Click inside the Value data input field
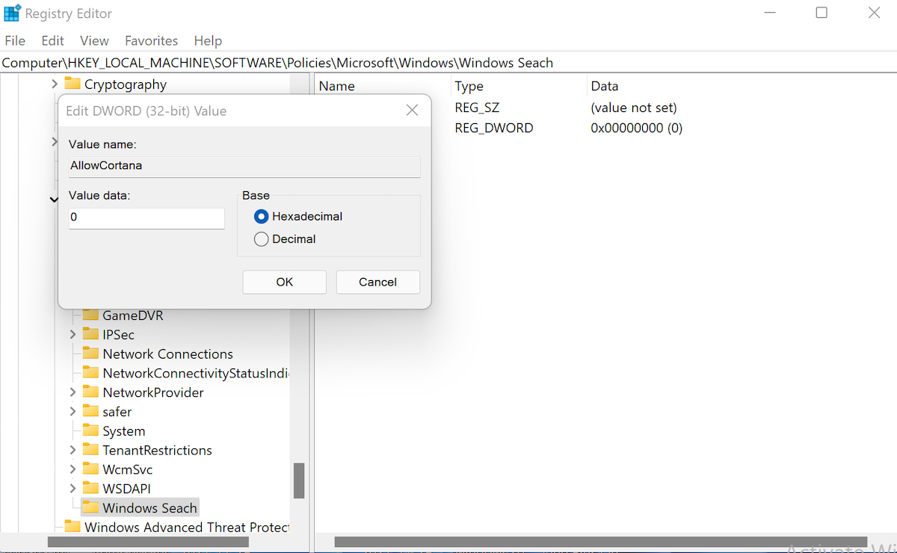Image resolution: width=897 pixels, height=553 pixels. [x=146, y=218]
